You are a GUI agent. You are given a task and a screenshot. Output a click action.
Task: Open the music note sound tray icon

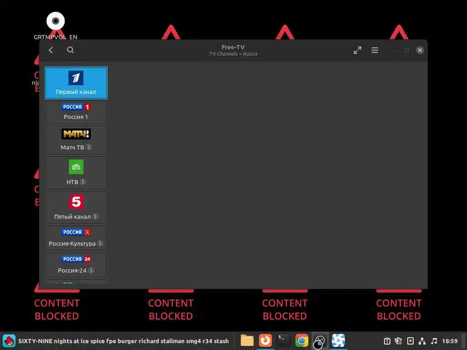(434, 341)
